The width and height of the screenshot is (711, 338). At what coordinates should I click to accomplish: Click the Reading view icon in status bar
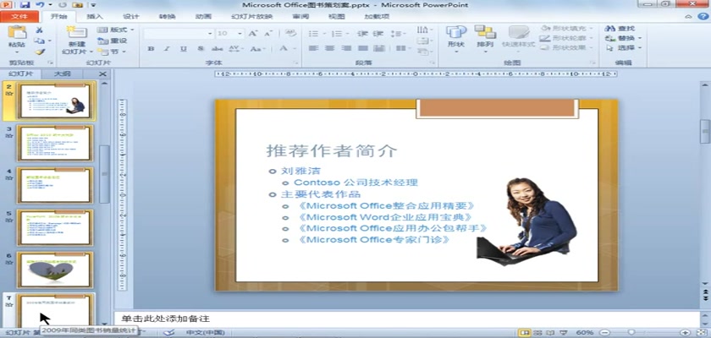(550, 333)
